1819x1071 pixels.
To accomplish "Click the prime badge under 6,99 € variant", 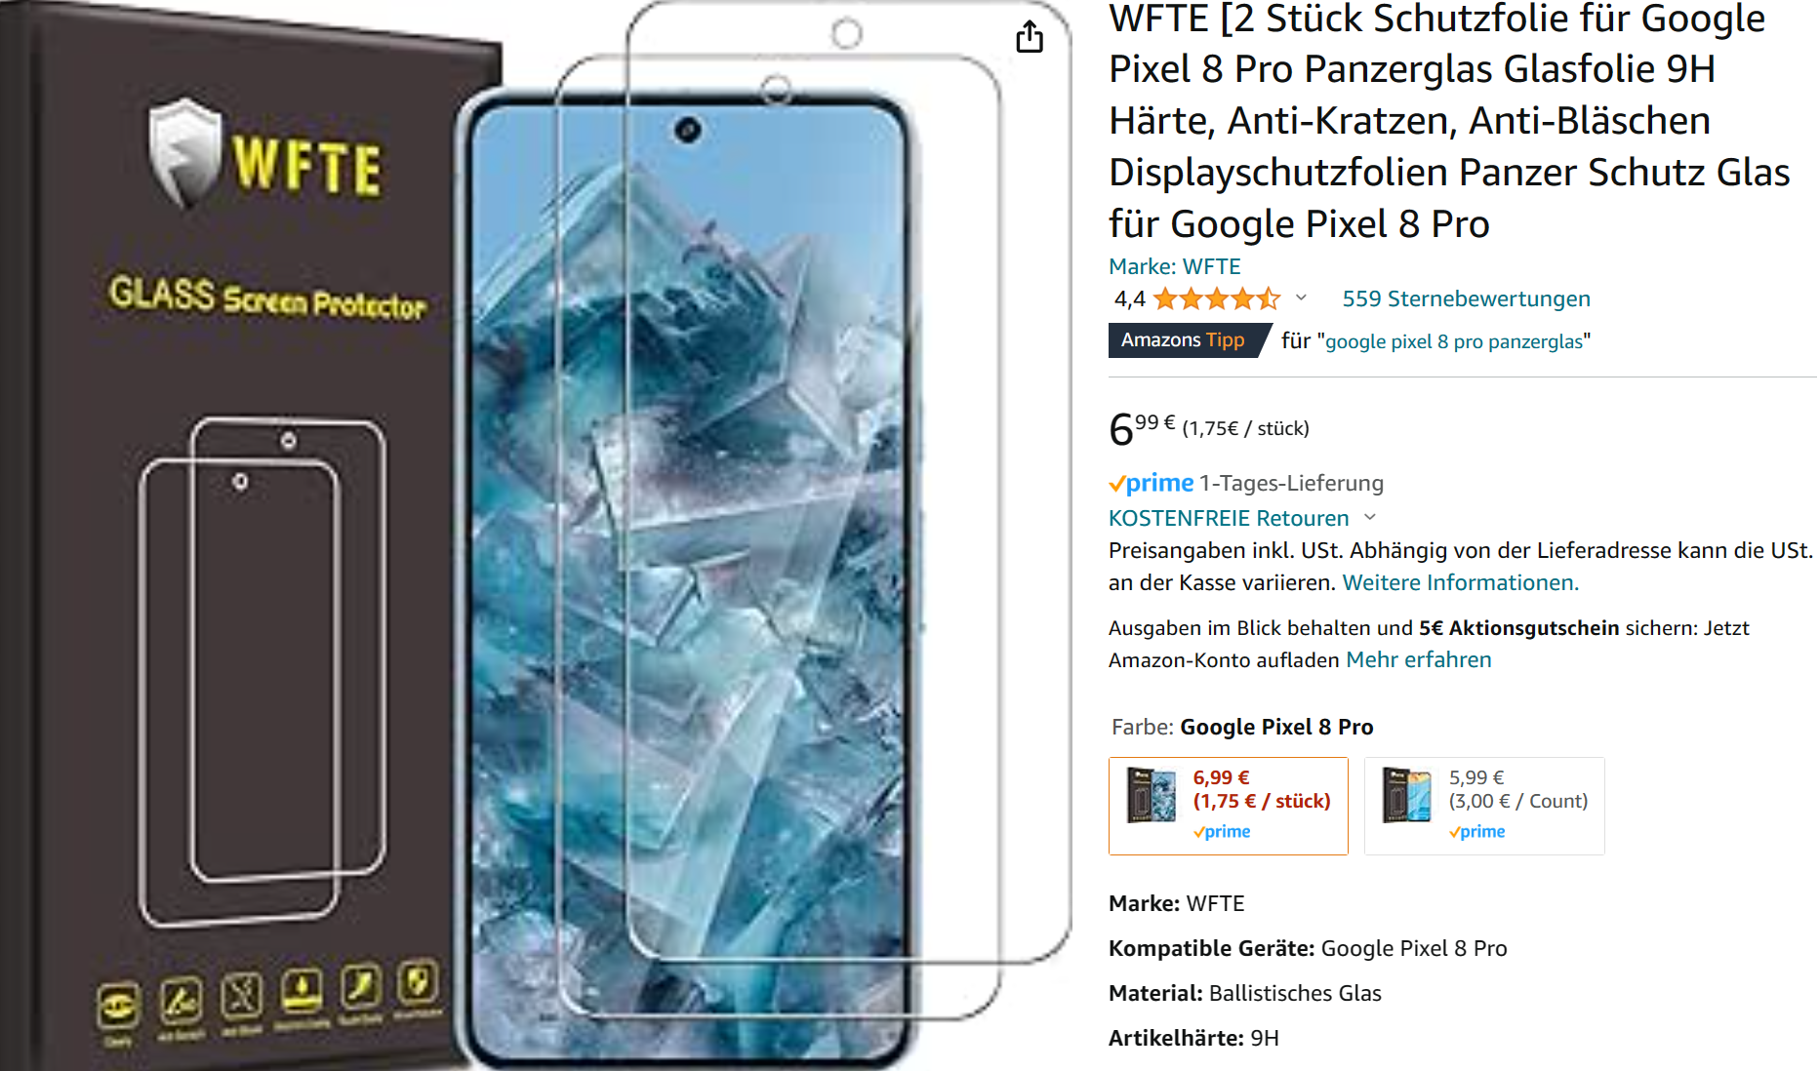I will coord(1222,832).
